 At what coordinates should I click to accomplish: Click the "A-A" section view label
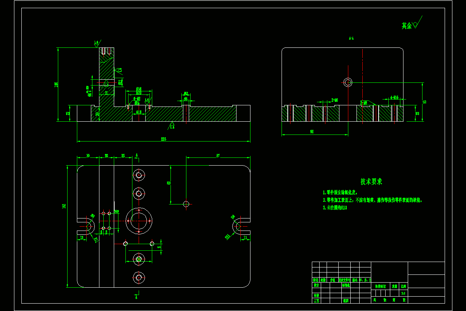point(351,38)
